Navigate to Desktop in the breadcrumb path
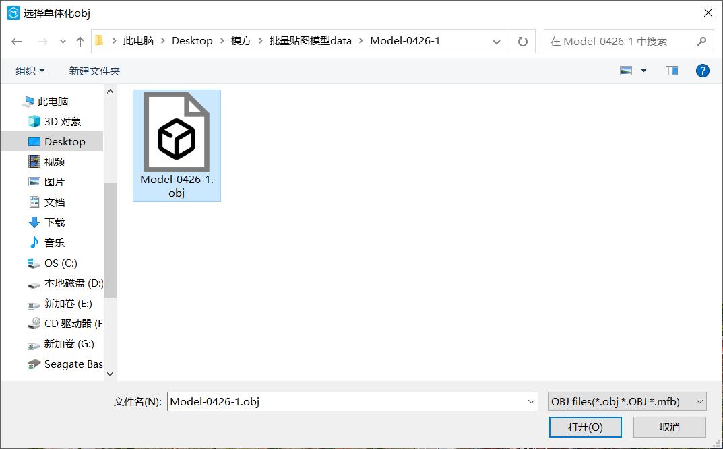The width and height of the screenshot is (723, 449). (192, 41)
